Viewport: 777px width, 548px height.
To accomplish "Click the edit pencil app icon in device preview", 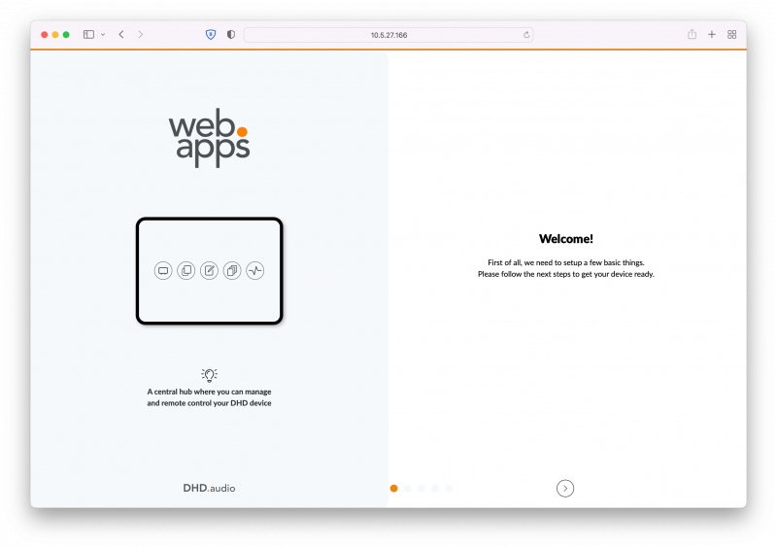I will coord(209,270).
